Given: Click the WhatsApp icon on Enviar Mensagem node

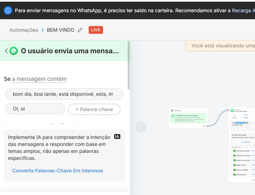Looking at the screenshot, I should pos(232,111).
